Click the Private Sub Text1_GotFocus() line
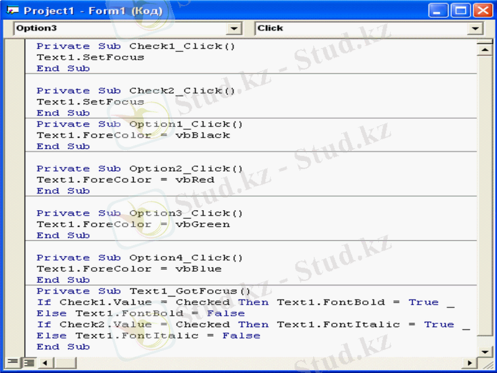The width and height of the screenshot is (497, 373). [143, 291]
